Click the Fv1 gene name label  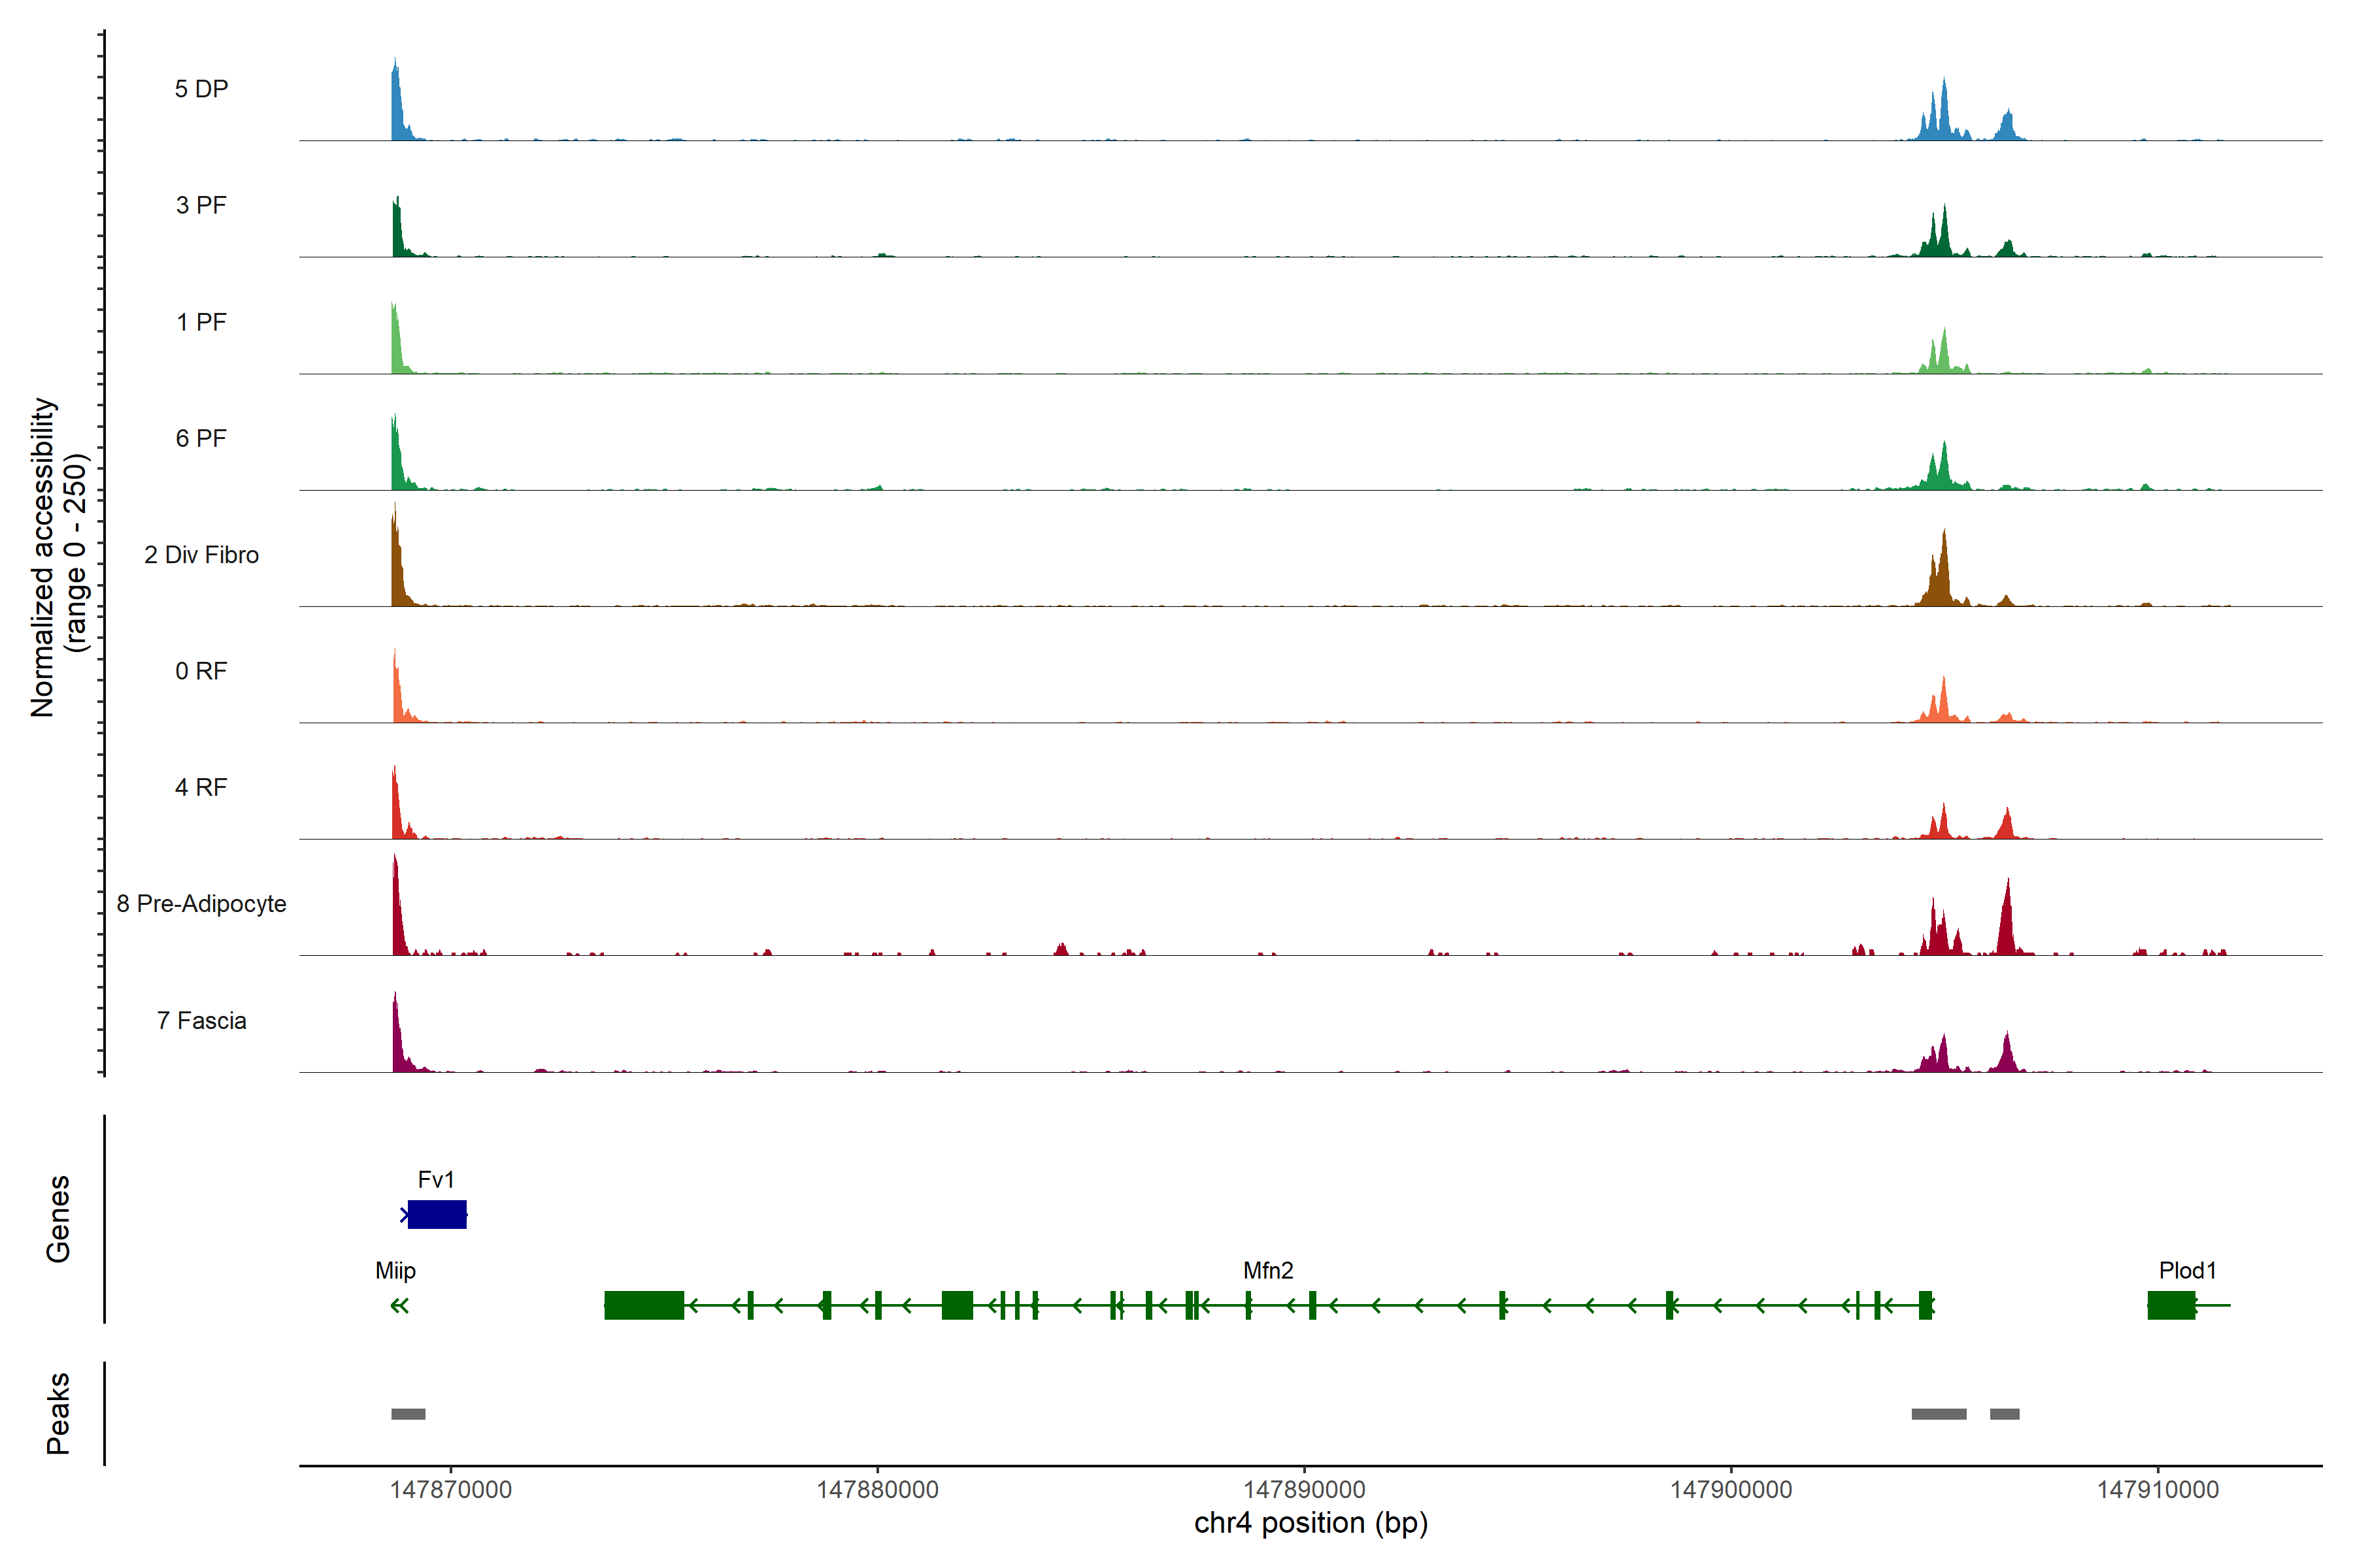(x=436, y=1180)
